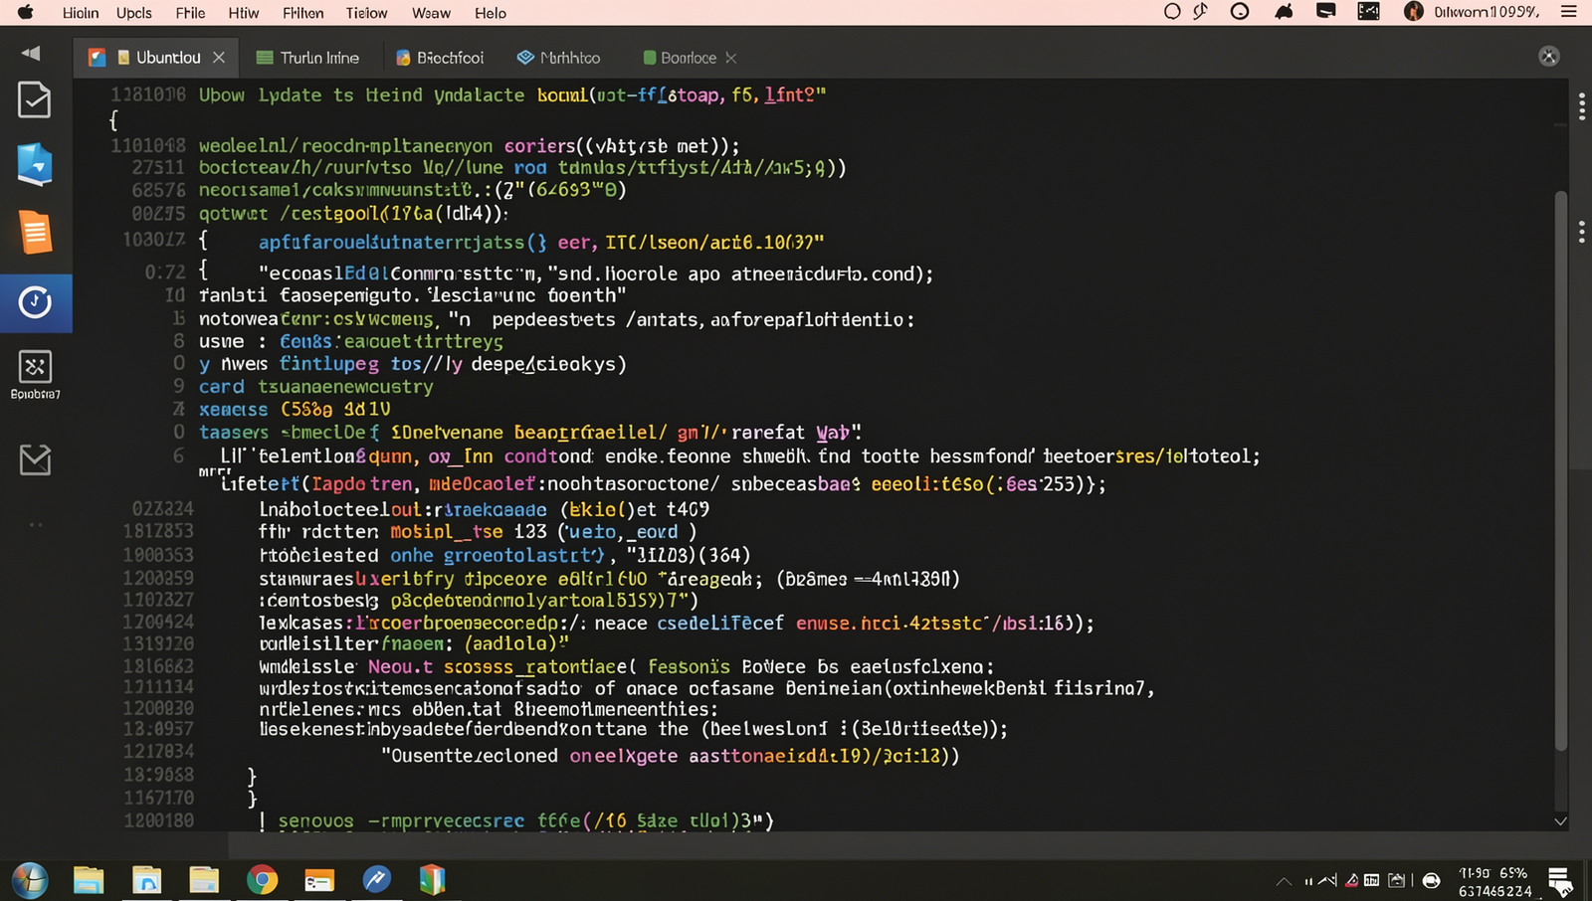Open the card window icon in taskbar
Viewport: 1592px width, 901px height.
coord(319,881)
